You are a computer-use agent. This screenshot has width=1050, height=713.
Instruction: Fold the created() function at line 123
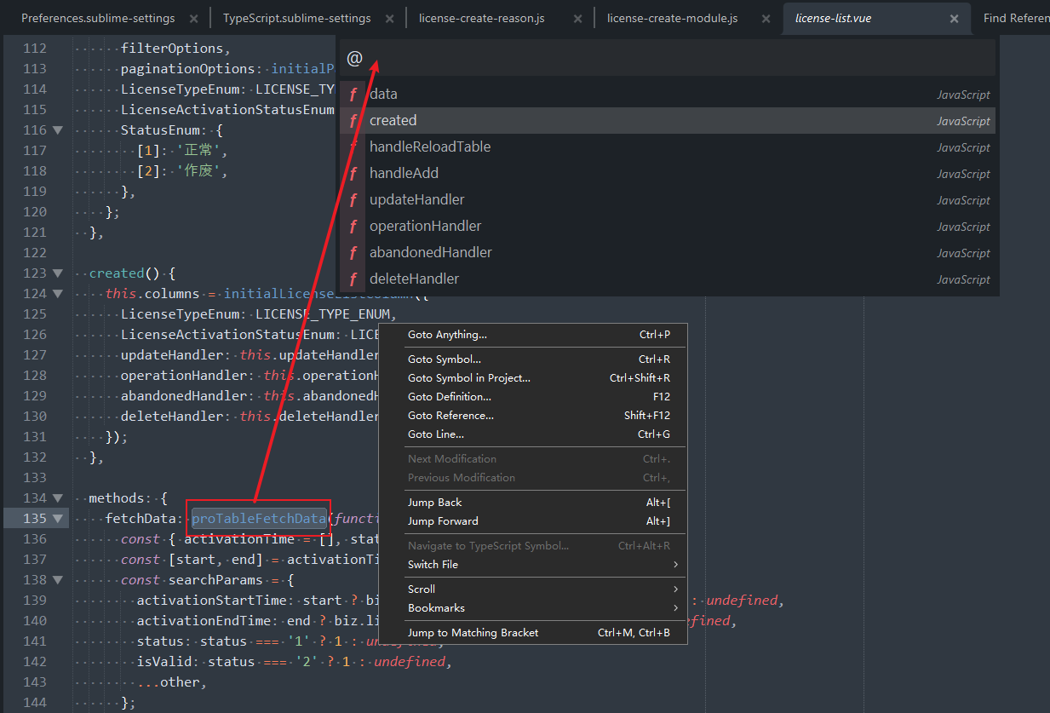pos(58,273)
